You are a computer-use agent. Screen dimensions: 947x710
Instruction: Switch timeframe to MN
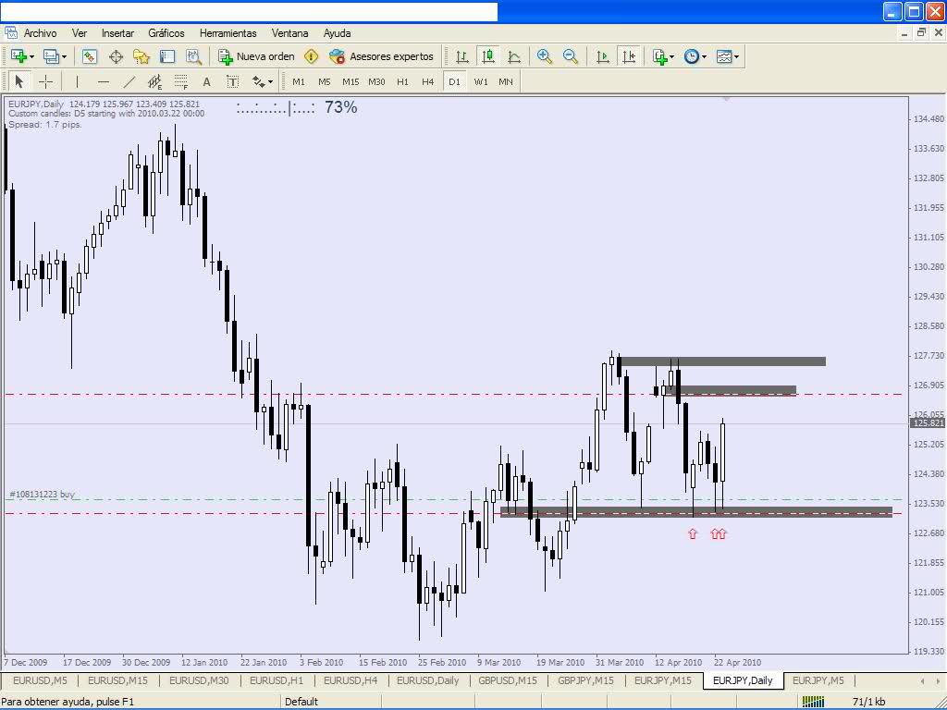point(506,81)
